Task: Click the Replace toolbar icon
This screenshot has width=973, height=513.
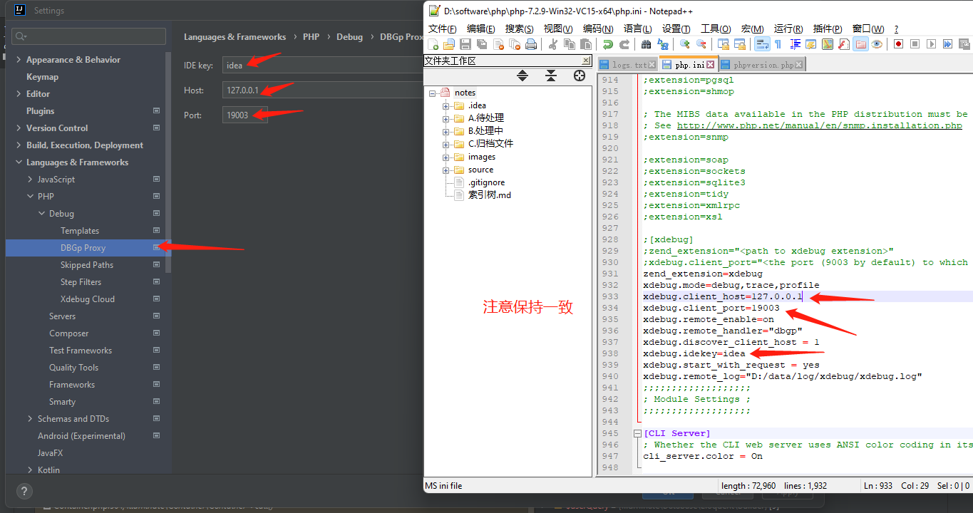Action: pos(663,44)
